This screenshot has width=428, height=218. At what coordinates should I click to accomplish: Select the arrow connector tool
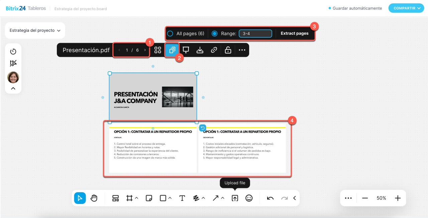[216, 198]
